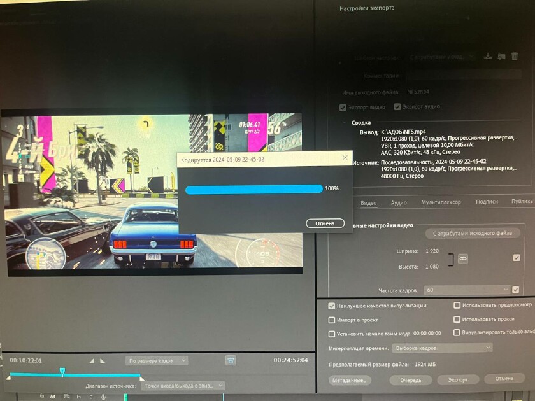This screenshot has width=535, height=401.
Task: Disable Наилучшее качество визуализации checkbox
Action: point(332,306)
